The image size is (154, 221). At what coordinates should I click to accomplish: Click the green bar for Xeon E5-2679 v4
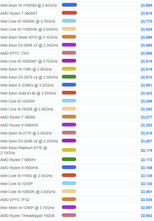tap(69, 77)
